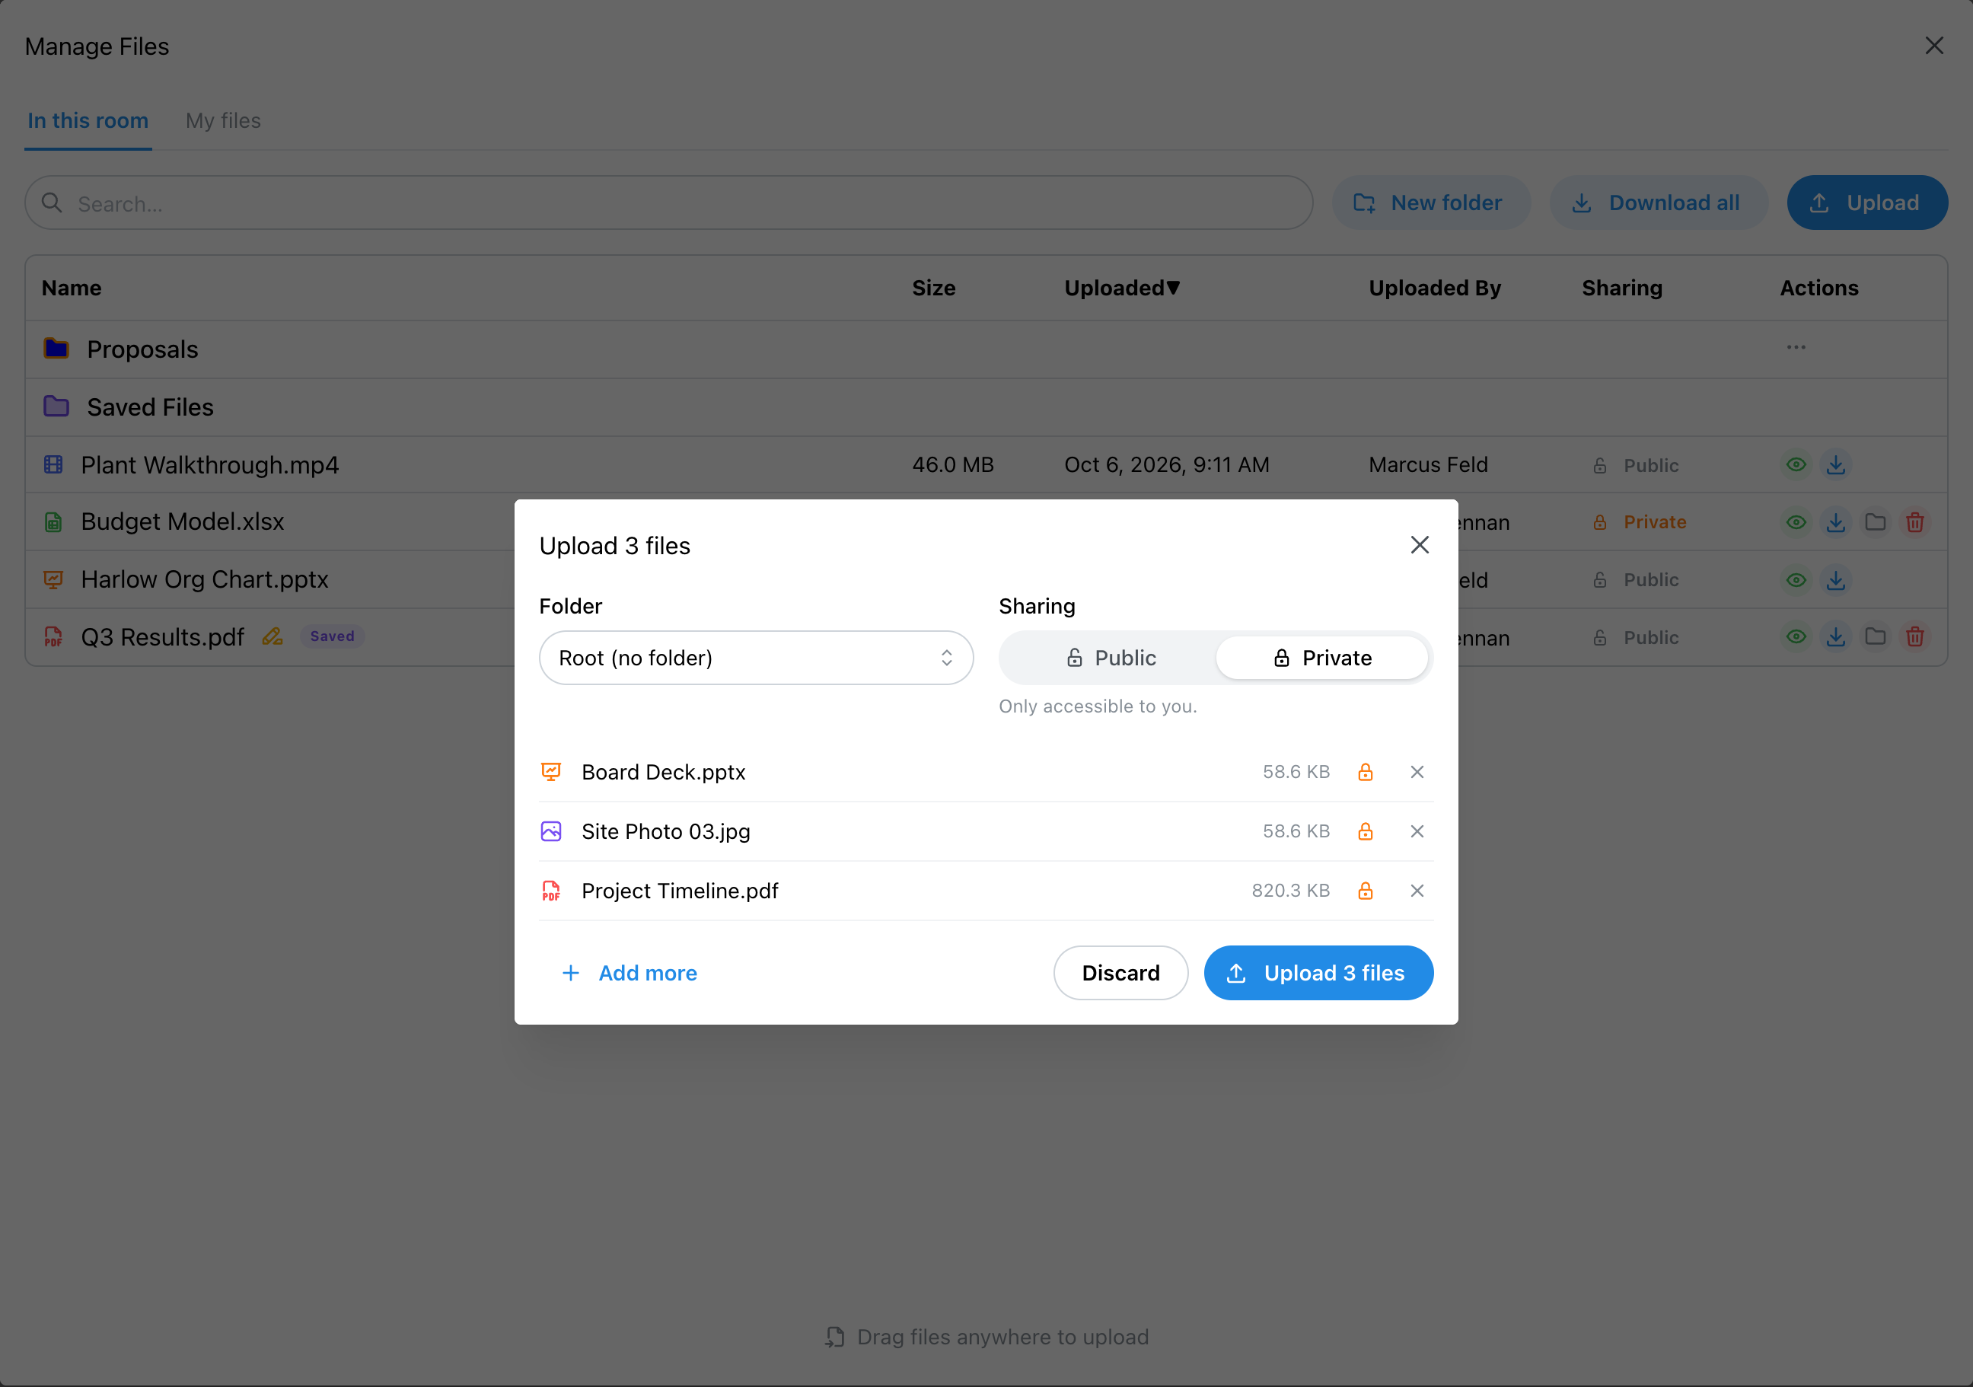Click the Private sharing label on Budget Model.xlsx
Screen dimensions: 1973x1387
1654,521
